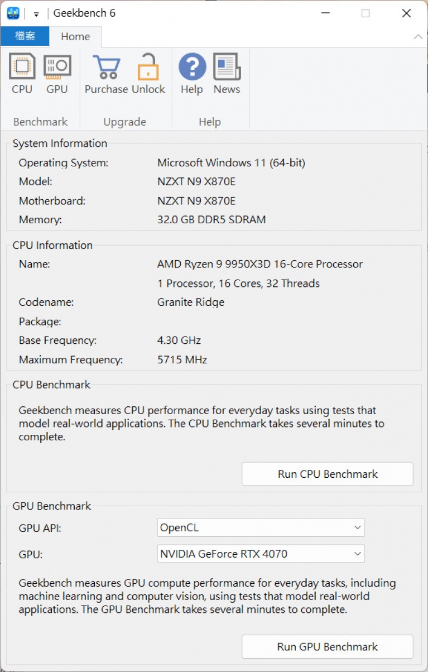428x672 pixels.
Task: Click the Motherboard NZXT N9 X870E value
Action: pos(196,201)
